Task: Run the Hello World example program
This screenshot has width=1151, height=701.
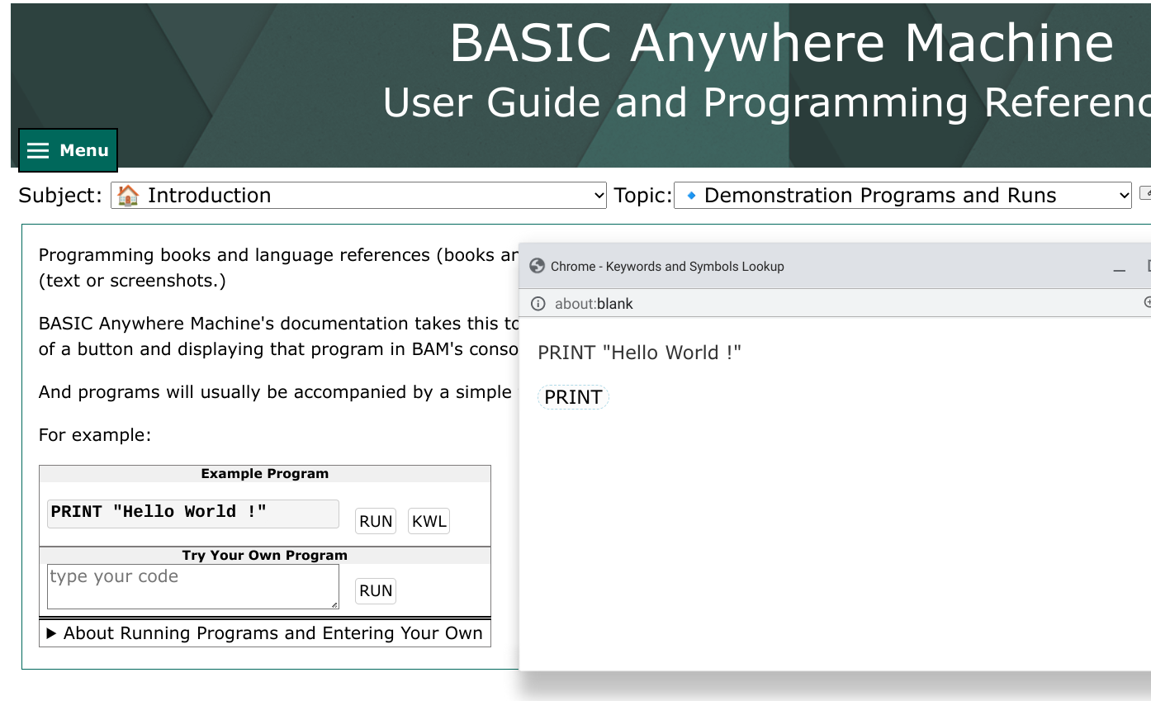Action: [x=376, y=521]
